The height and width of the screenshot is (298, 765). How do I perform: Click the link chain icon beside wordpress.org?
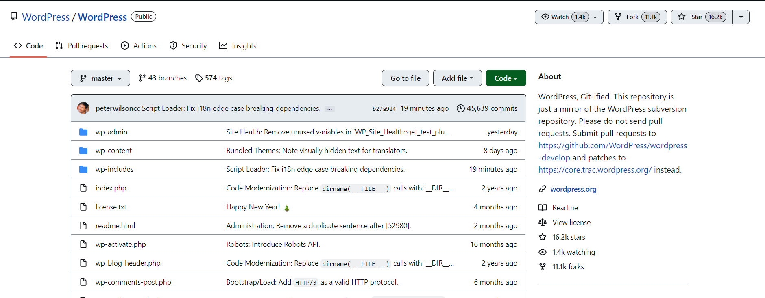coord(542,189)
